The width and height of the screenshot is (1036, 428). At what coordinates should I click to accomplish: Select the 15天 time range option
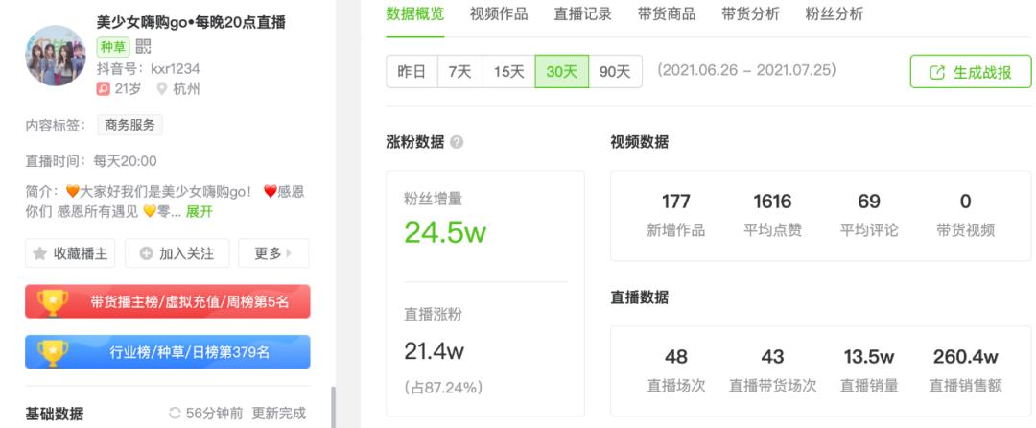click(x=509, y=72)
